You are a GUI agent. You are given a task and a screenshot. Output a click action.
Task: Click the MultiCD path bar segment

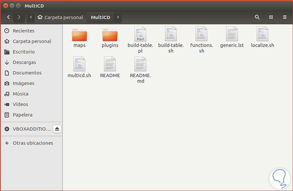tap(100, 17)
